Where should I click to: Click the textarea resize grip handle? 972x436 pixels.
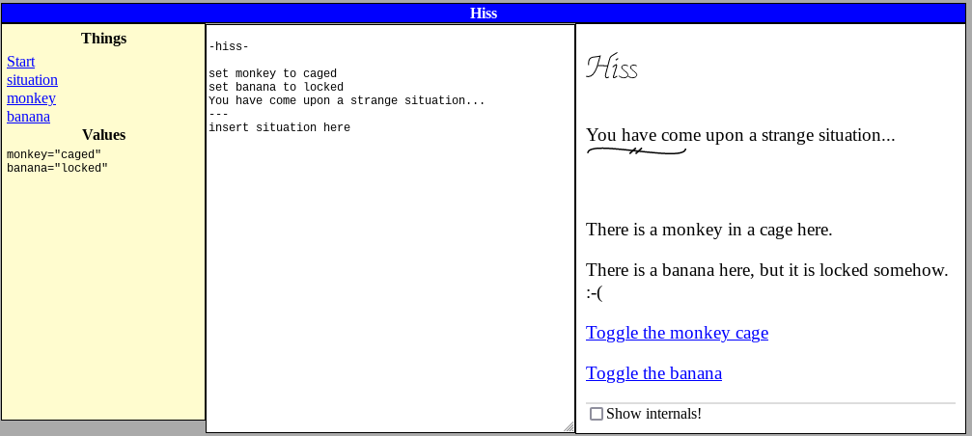click(569, 426)
